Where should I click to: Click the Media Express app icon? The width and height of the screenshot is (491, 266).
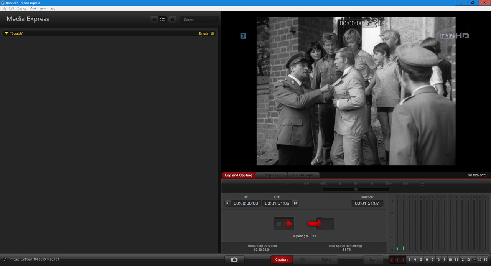pyautogui.click(x=3, y=3)
